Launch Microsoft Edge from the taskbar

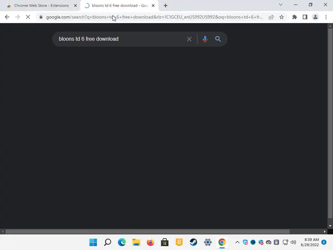point(122,242)
